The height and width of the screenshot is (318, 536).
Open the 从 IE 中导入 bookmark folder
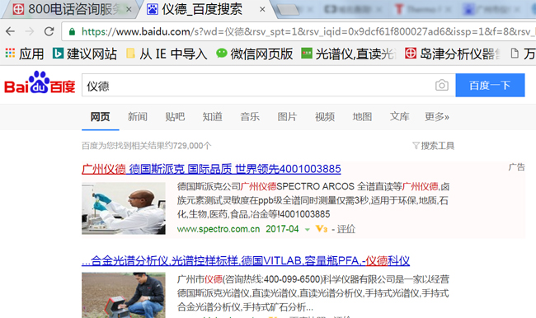point(167,54)
